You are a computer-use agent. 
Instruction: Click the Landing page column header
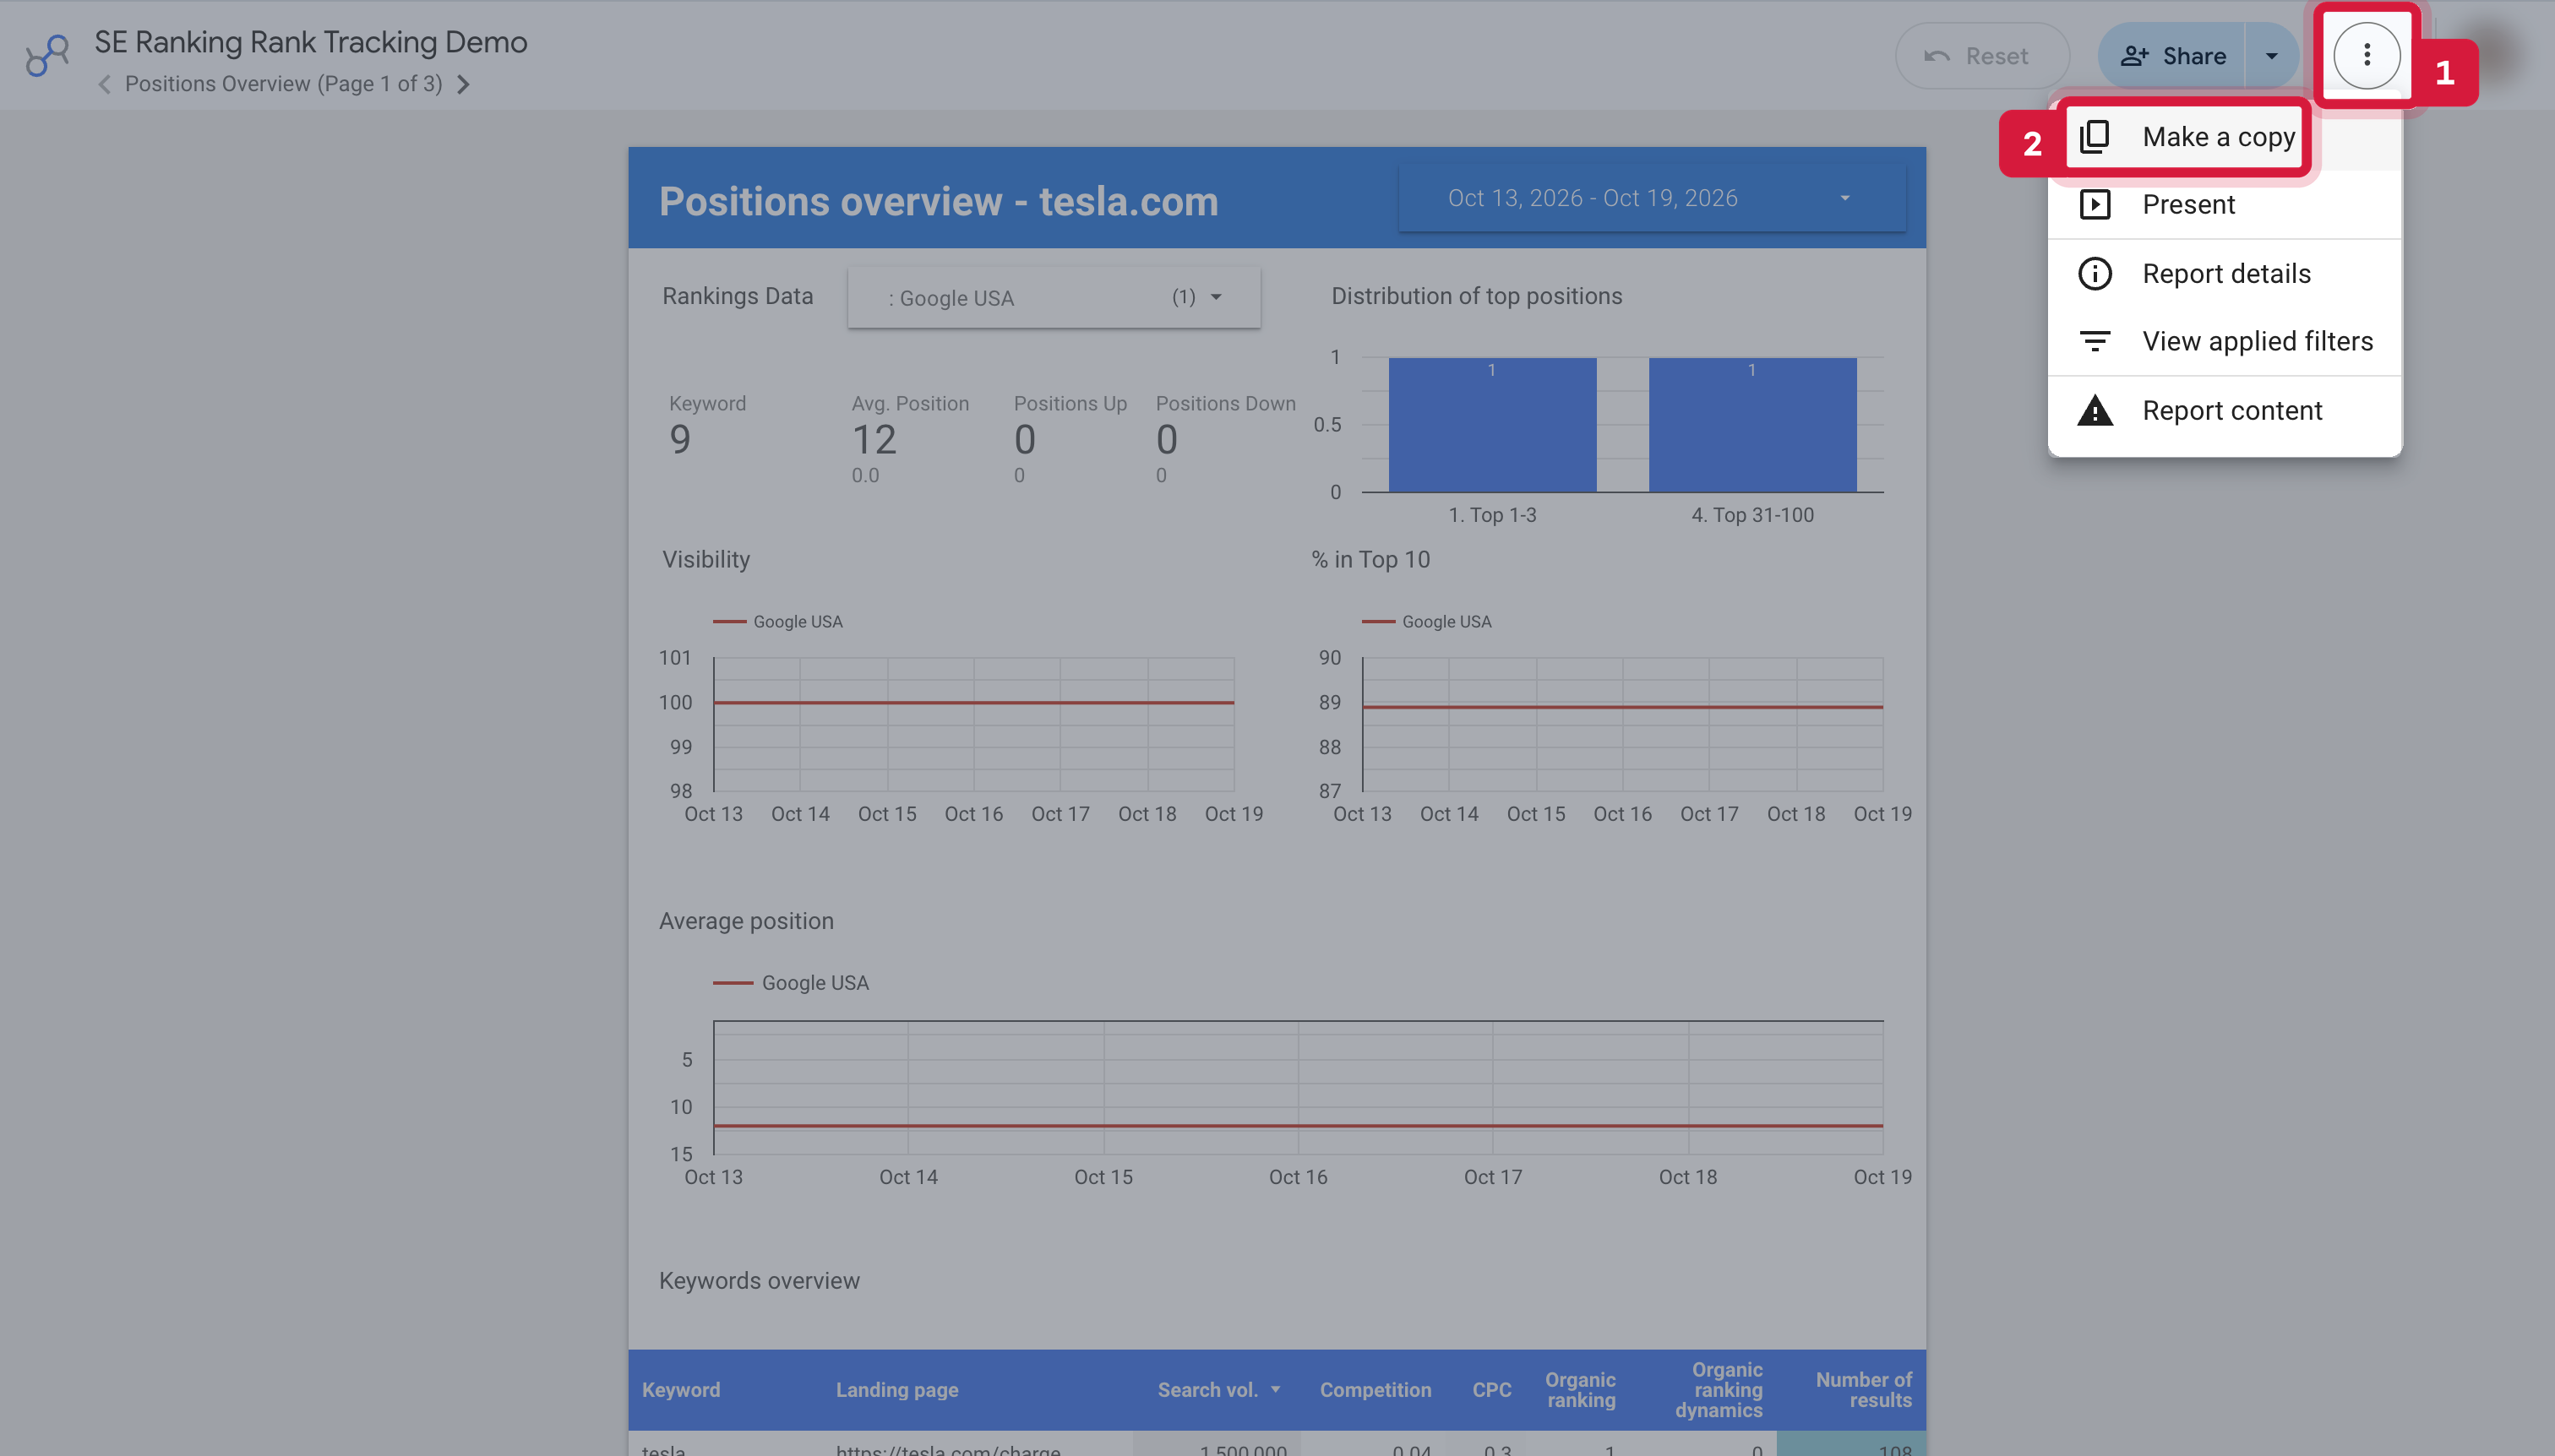click(x=896, y=1389)
